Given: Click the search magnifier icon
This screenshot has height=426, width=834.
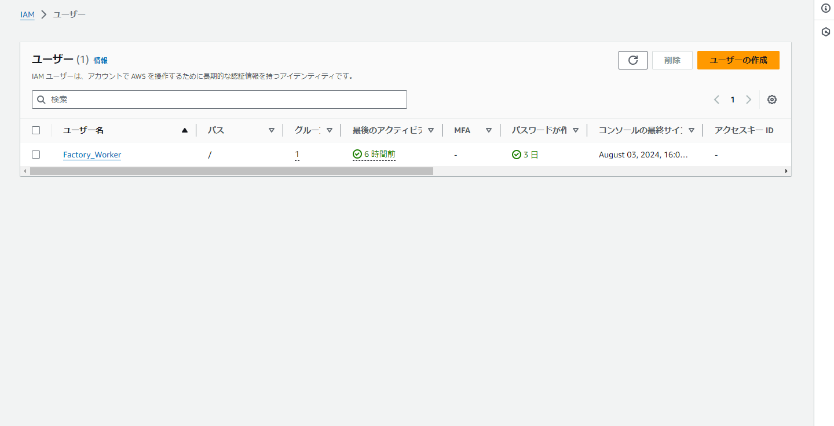Looking at the screenshot, I should 41,100.
